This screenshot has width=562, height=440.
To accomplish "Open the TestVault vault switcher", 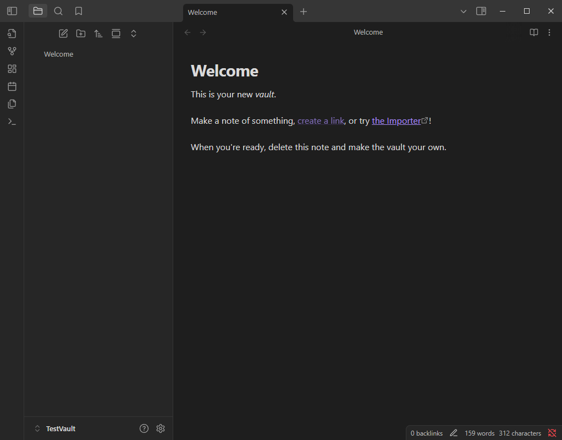I will click(55, 428).
